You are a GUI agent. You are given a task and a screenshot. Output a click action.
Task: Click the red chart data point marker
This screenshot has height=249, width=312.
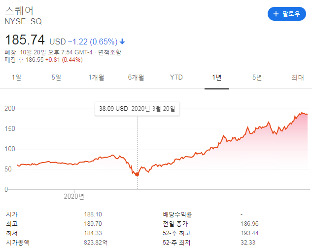coord(137,174)
